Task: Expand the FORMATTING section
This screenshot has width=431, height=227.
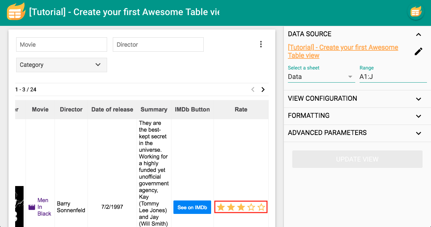Action: click(418, 116)
